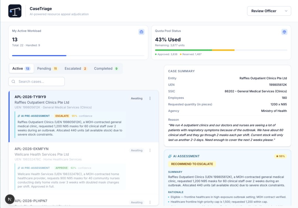Switch to the Pending tab
Viewport: 298px width, 208px height.
click(47, 69)
